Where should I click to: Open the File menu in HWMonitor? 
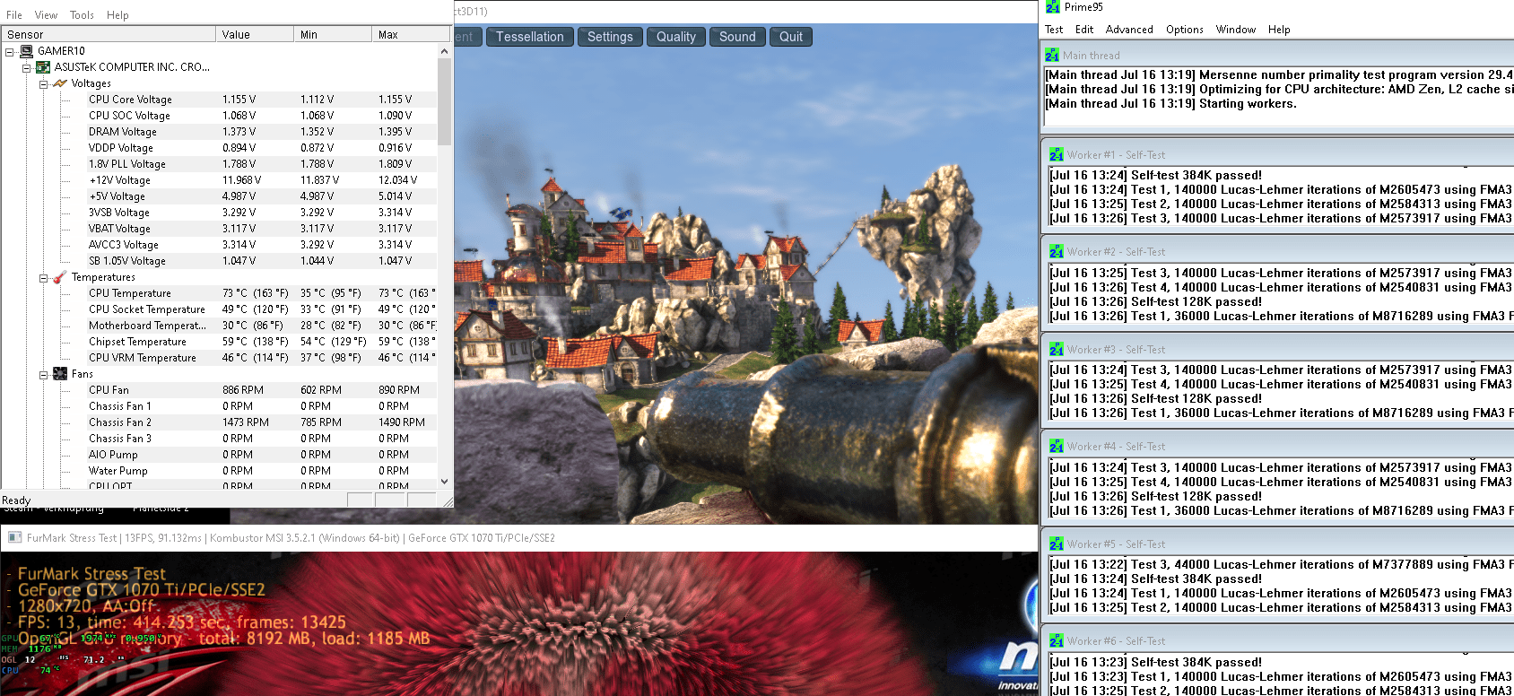pos(14,15)
